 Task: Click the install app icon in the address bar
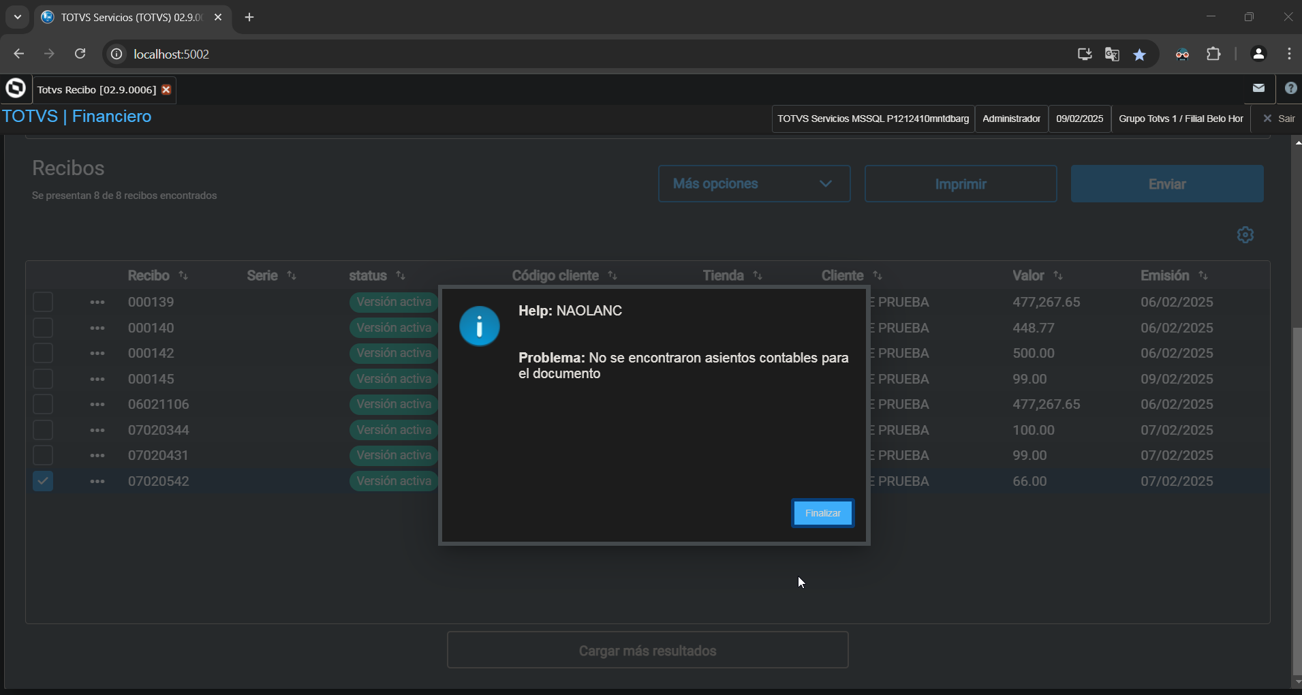tap(1084, 54)
